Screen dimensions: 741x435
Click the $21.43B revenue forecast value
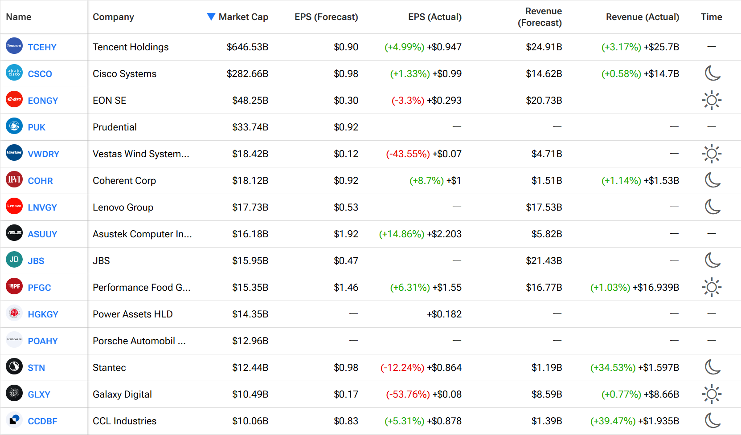click(x=544, y=261)
